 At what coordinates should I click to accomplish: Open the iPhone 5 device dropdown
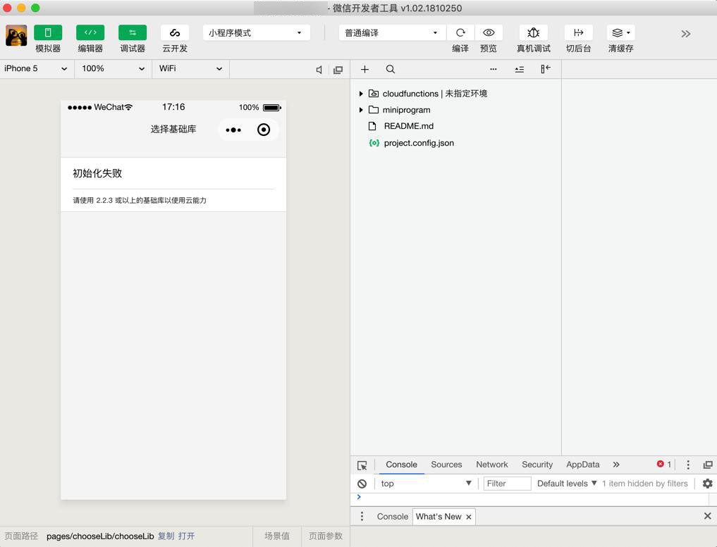point(37,68)
